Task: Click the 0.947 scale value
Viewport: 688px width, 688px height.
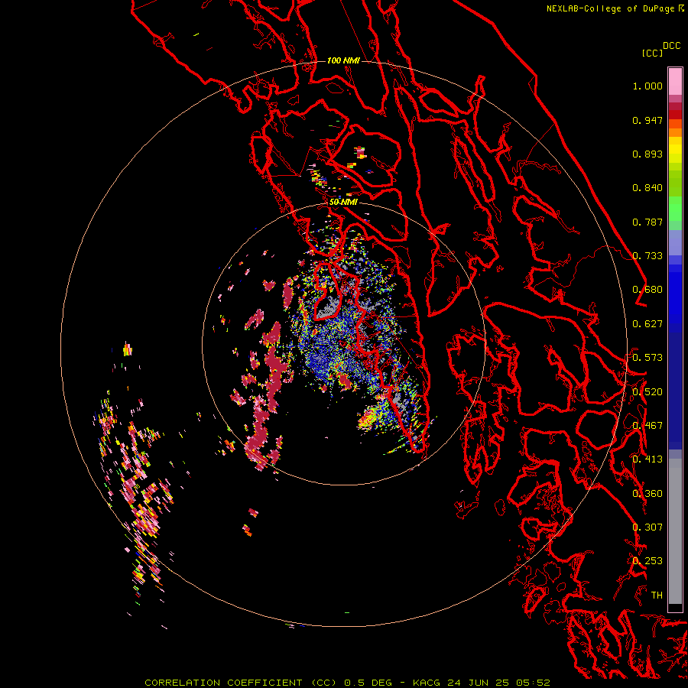Action: click(x=647, y=120)
